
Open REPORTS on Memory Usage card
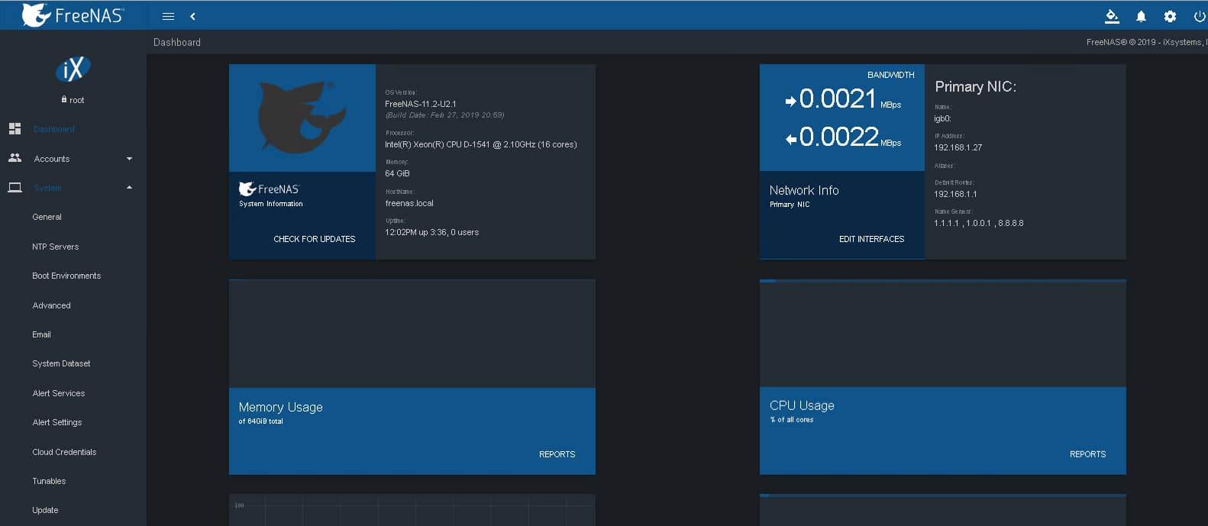click(x=557, y=454)
